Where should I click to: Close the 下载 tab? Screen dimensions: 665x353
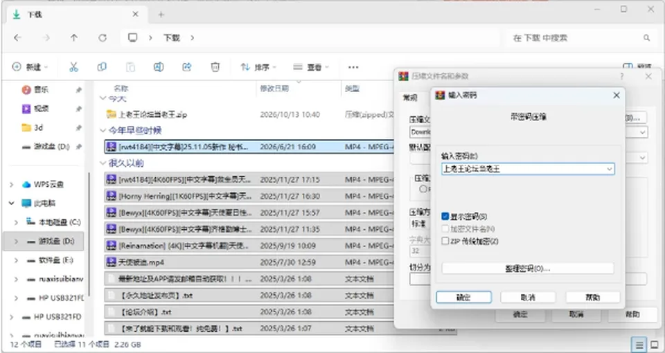(x=135, y=14)
